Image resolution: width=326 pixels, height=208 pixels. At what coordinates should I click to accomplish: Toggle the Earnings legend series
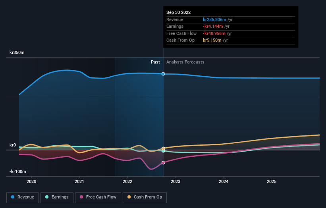click(x=57, y=197)
